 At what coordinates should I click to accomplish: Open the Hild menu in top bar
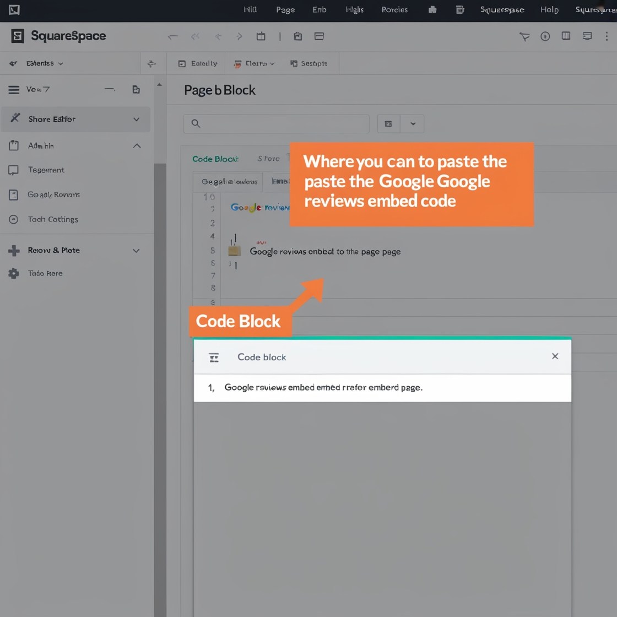pos(250,9)
